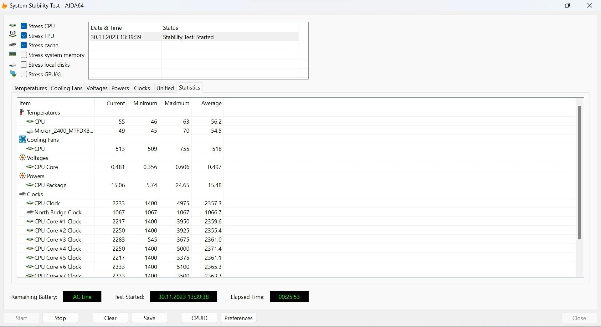Enable the Stress local disks checkbox
The height and width of the screenshot is (327, 601).
point(24,64)
